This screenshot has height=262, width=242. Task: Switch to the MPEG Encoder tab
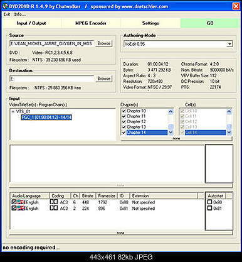click(x=91, y=23)
